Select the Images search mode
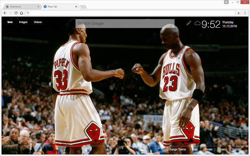Image resolution: width=250 pixels, height=156 pixels. [23, 22]
